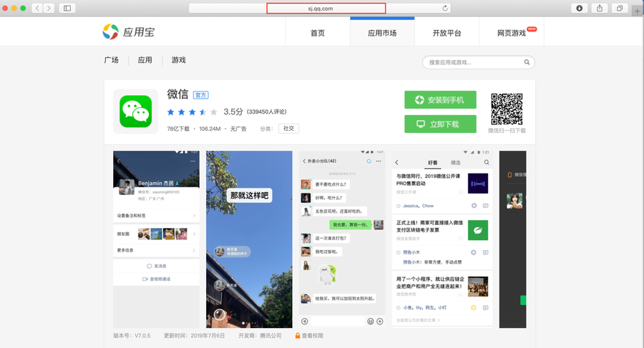Open new tab with plus button

click(637, 10)
